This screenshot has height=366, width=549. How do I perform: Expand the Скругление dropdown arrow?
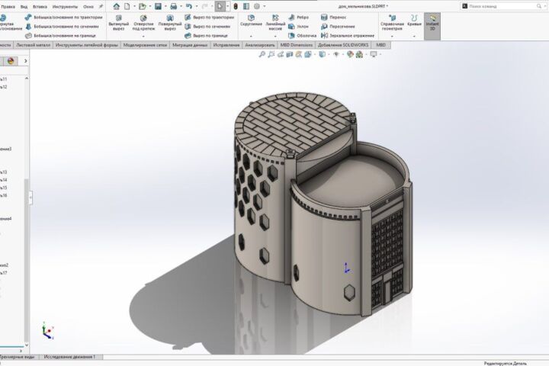(x=251, y=36)
